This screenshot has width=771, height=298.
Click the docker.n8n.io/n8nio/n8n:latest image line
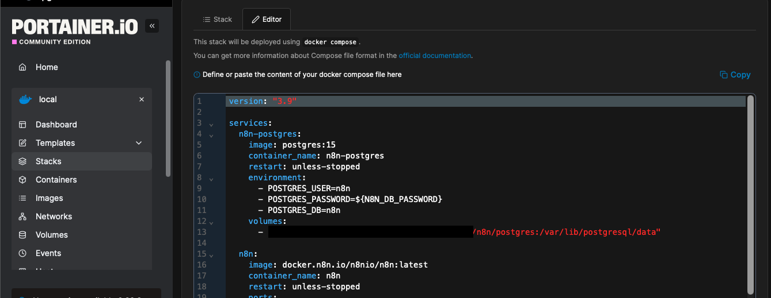(x=338, y=265)
